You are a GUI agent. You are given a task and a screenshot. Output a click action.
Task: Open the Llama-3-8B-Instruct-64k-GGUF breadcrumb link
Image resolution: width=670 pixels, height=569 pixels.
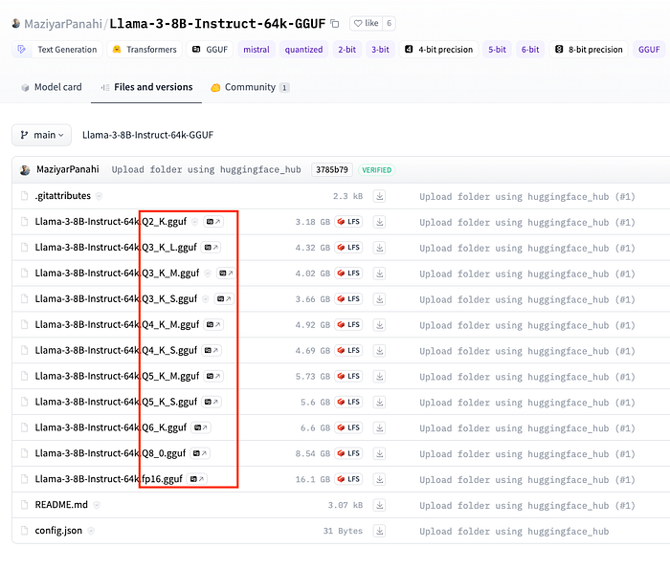tap(147, 135)
